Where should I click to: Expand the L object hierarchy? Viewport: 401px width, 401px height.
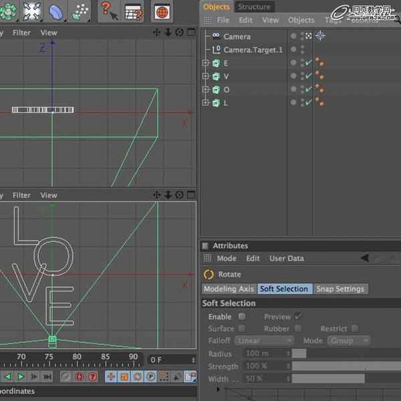coord(206,103)
